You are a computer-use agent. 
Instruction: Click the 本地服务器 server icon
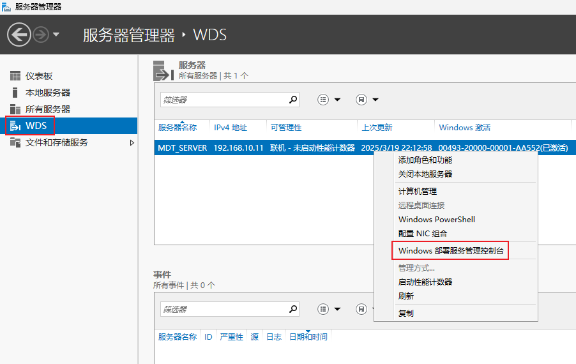(x=15, y=93)
